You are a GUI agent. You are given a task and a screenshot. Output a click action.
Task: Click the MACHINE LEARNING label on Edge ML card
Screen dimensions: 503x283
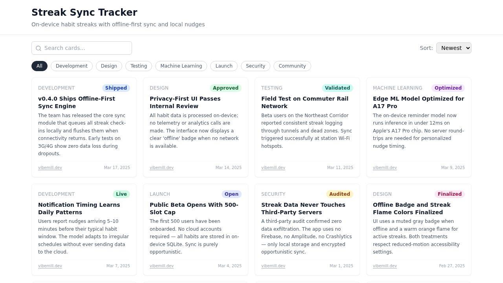398,88
